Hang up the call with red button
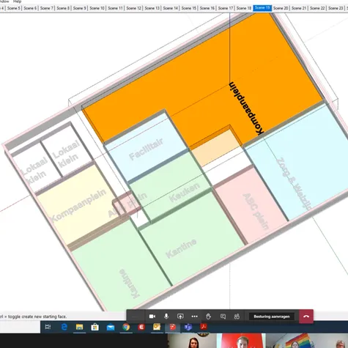This screenshot has height=348, width=348. pyautogui.click(x=306, y=316)
